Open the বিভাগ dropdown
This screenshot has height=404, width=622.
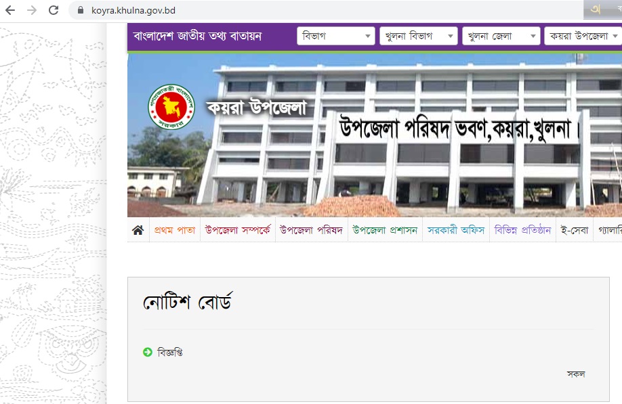point(336,36)
